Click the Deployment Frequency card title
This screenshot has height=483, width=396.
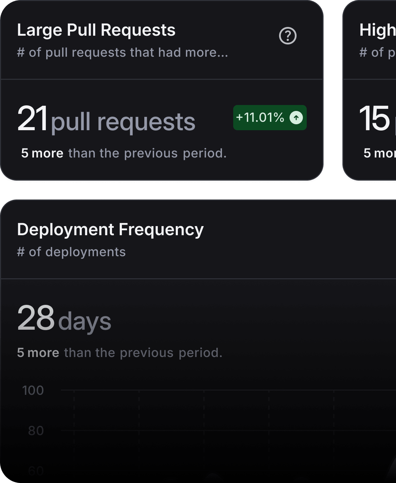pyautogui.click(x=111, y=230)
